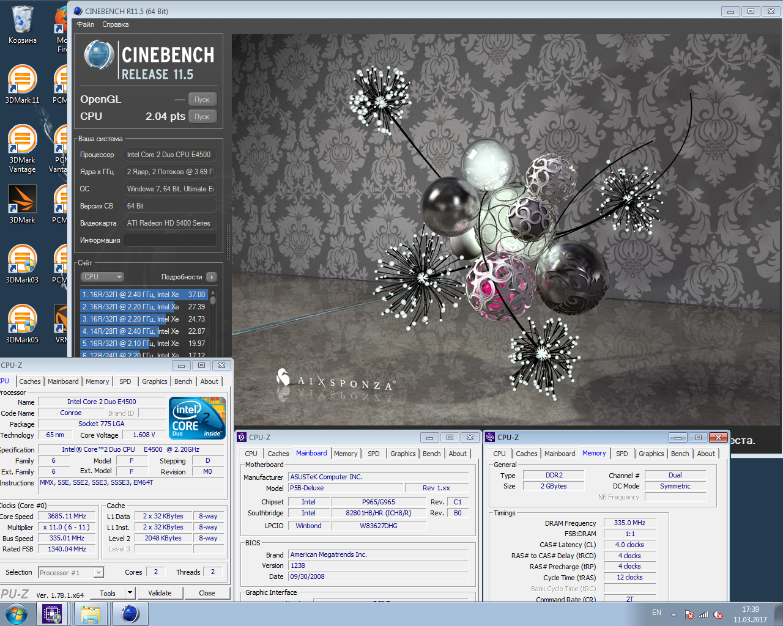Click the ASUSTeK Computer INC. manufacturer field

pos(379,477)
